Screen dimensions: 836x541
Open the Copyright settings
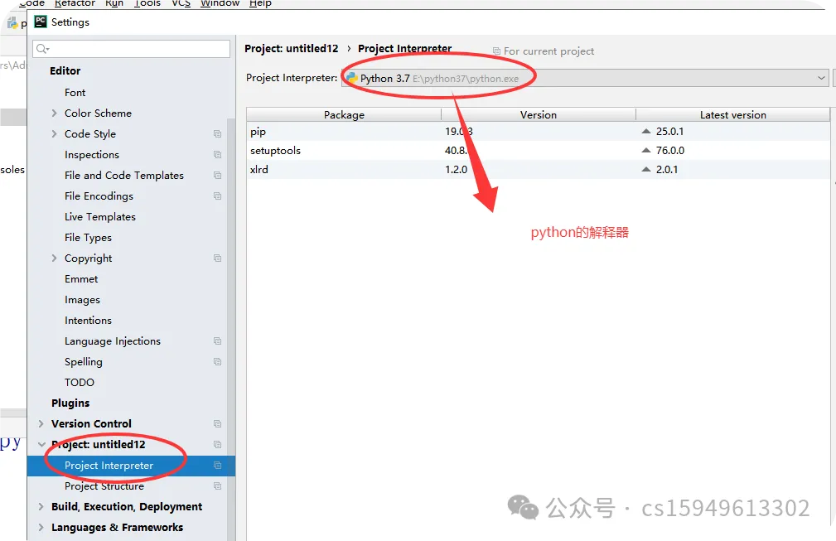[x=89, y=258]
